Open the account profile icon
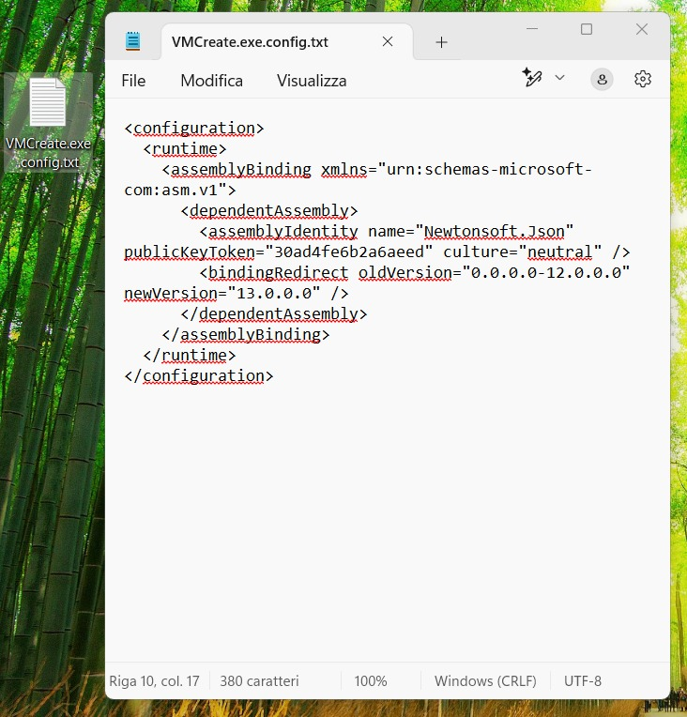The width and height of the screenshot is (687, 717). point(602,80)
